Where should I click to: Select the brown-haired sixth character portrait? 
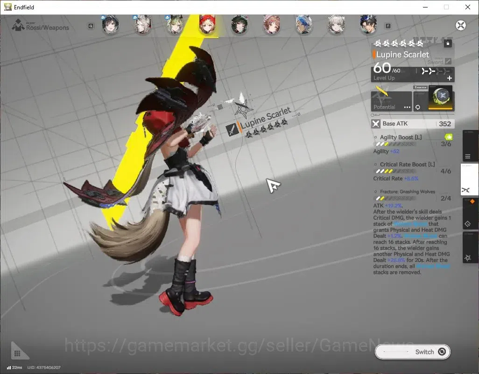tap(272, 25)
